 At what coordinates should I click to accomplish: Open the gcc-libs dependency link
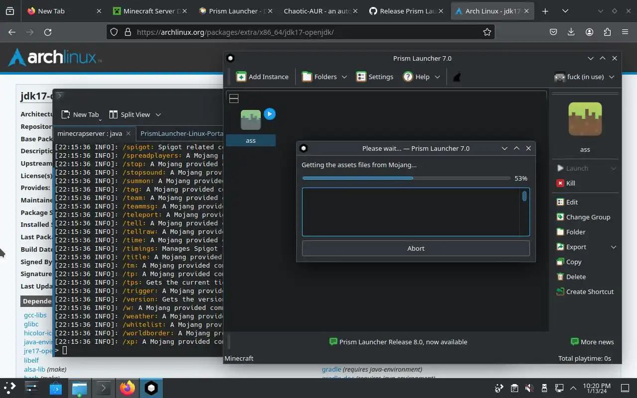point(35,315)
